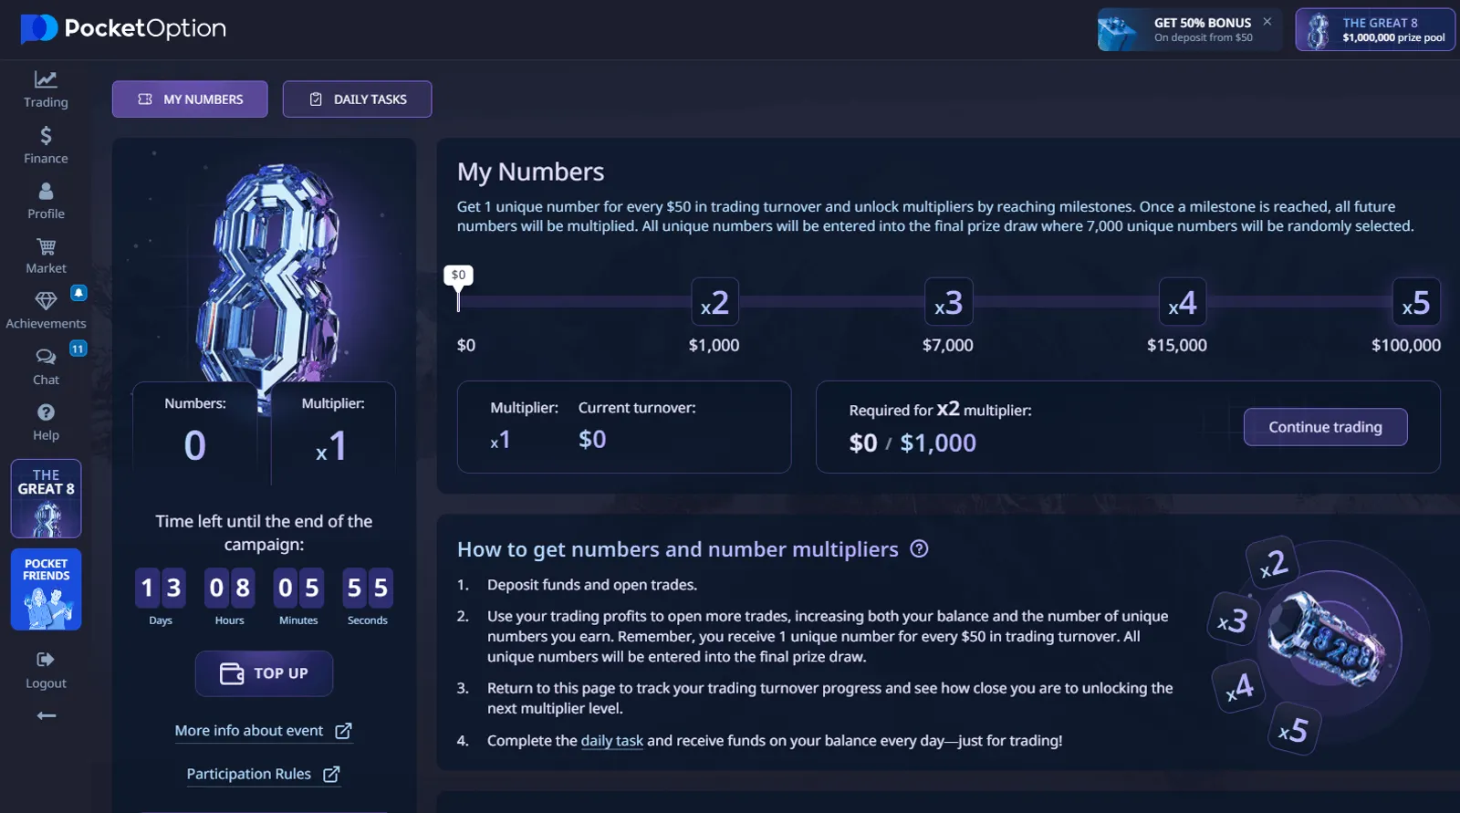Click the Top Up button

click(x=264, y=673)
